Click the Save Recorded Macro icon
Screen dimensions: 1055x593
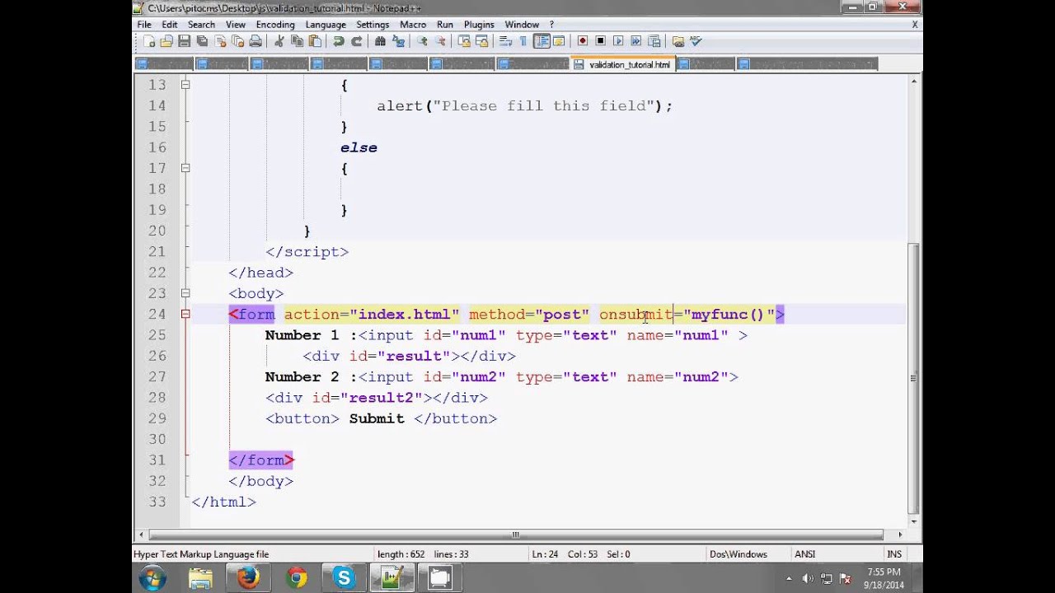click(654, 41)
